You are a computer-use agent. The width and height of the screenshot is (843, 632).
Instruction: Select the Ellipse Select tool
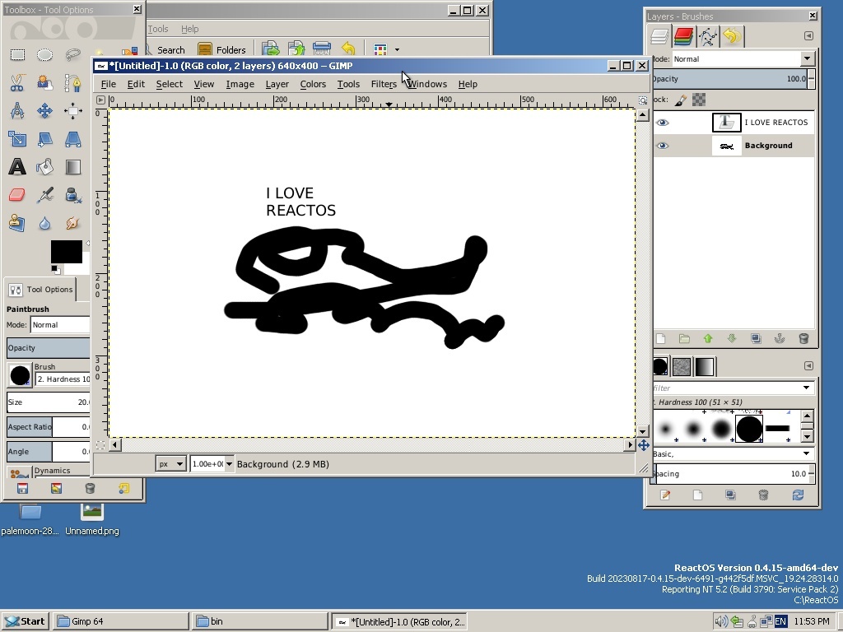pyautogui.click(x=44, y=55)
